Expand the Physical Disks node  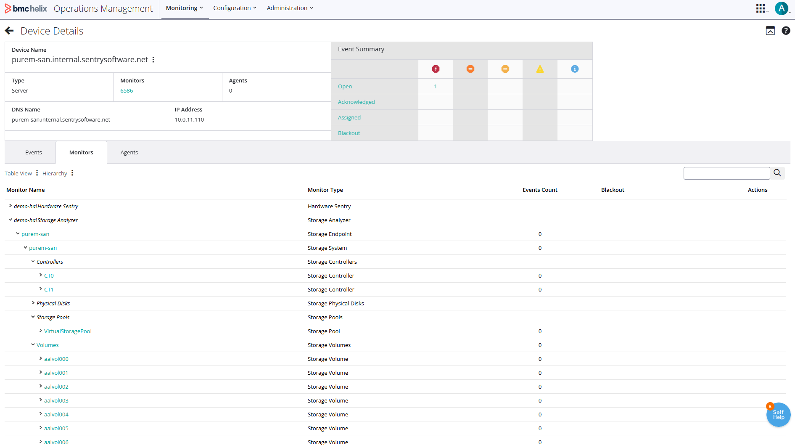pyautogui.click(x=33, y=303)
